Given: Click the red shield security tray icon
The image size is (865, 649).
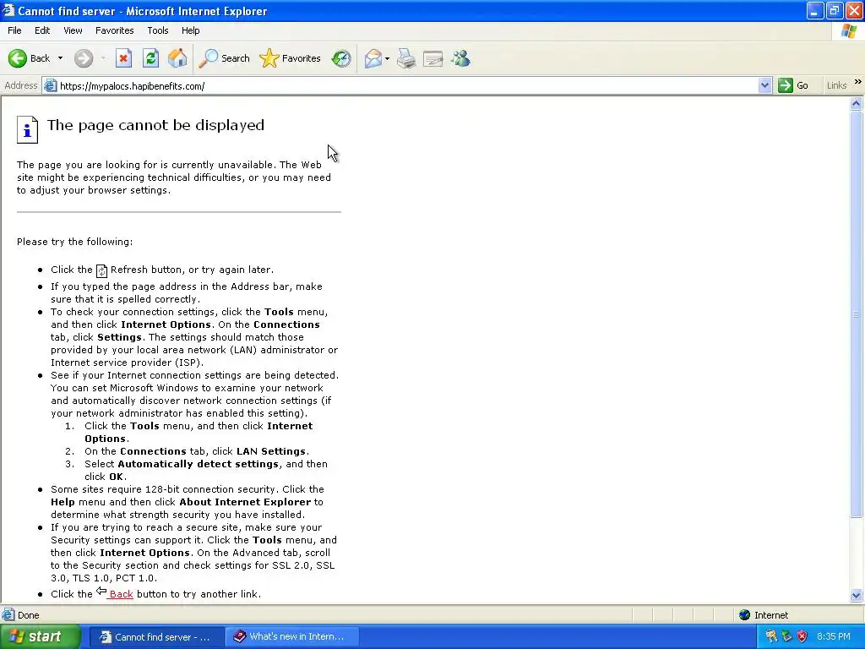Looking at the screenshot, I should [x=802, y=637].
